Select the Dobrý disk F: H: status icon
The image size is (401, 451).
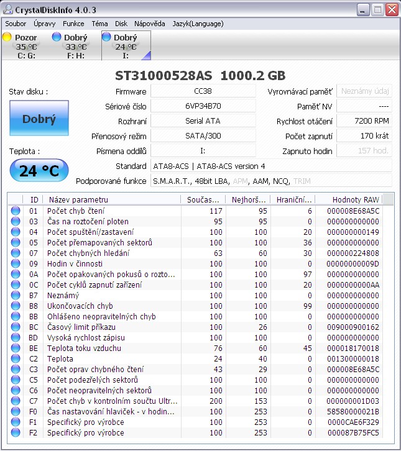pos(57,37)
